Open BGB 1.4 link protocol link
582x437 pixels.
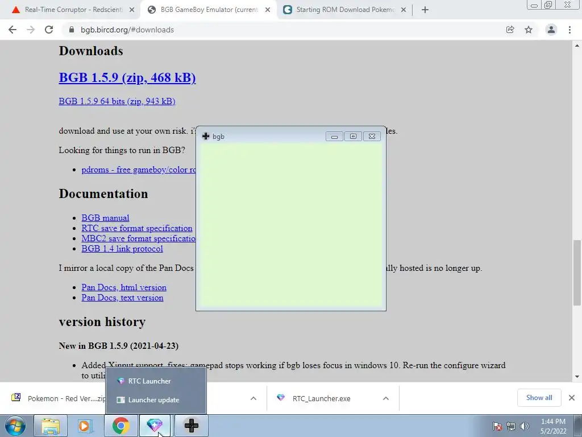(x=122, y=249)
